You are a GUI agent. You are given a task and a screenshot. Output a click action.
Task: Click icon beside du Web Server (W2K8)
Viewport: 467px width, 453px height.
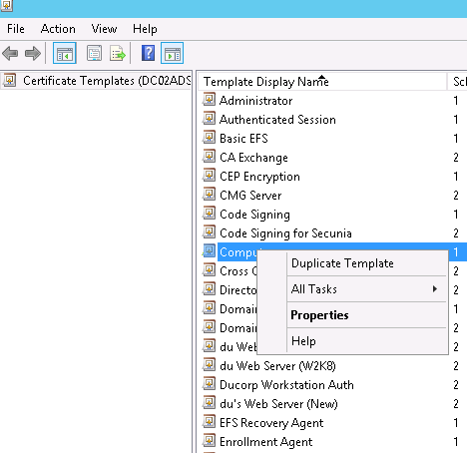click(x=209, y=364)
